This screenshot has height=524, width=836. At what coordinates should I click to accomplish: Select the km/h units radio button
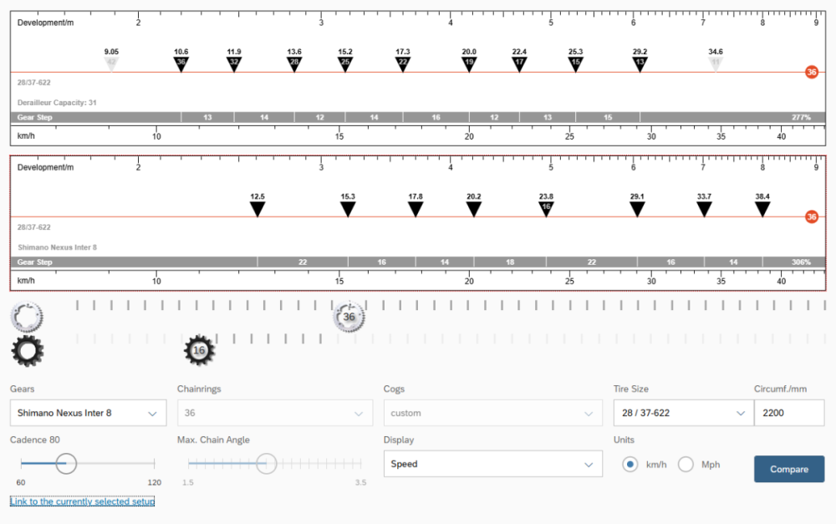630,464
